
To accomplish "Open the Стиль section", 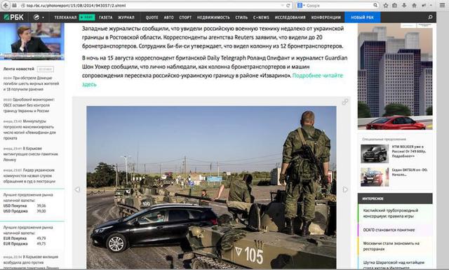I will pos(241,18).
